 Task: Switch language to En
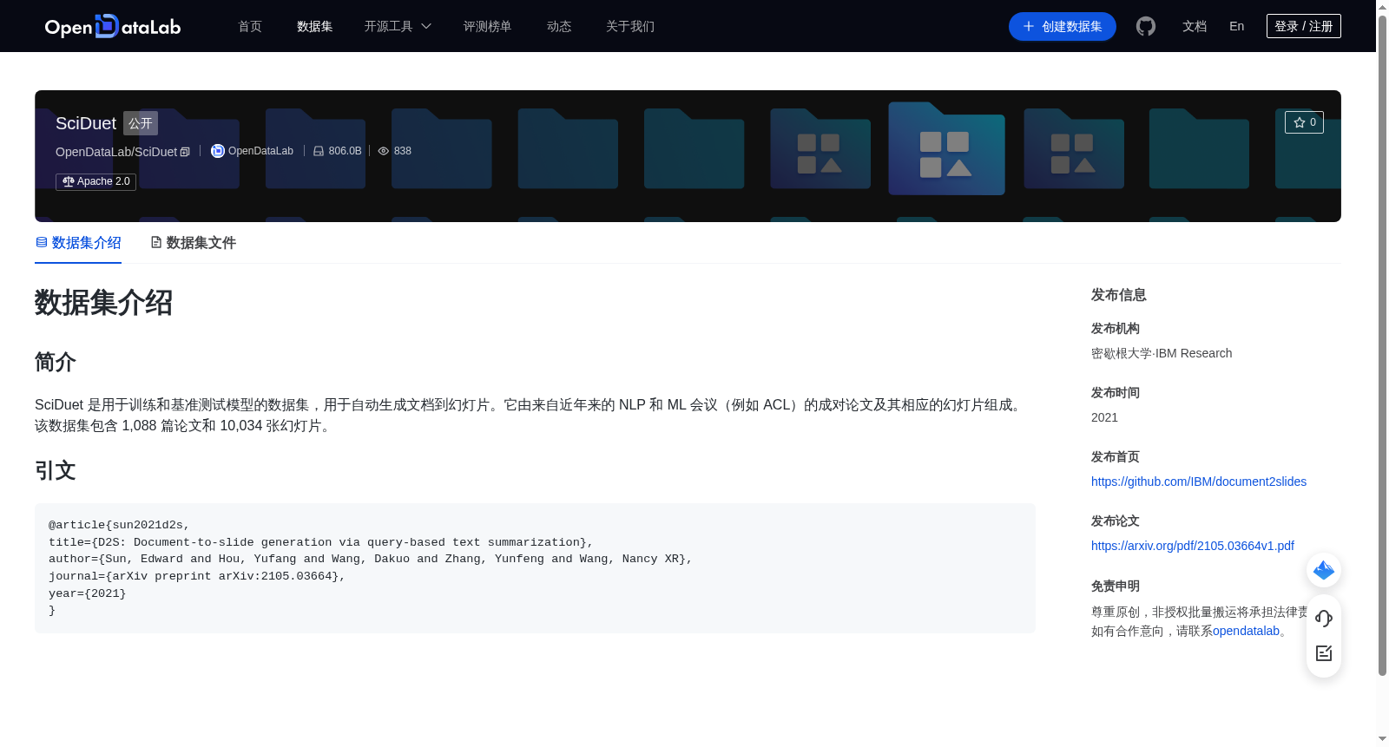pyautogui.click(x=1237, y=27)
